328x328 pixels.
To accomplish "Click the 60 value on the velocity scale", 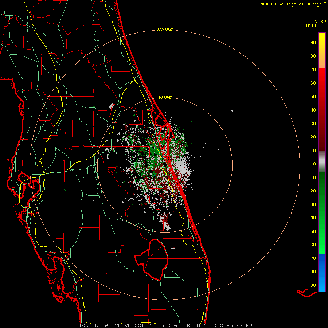I will pos(313,83).
